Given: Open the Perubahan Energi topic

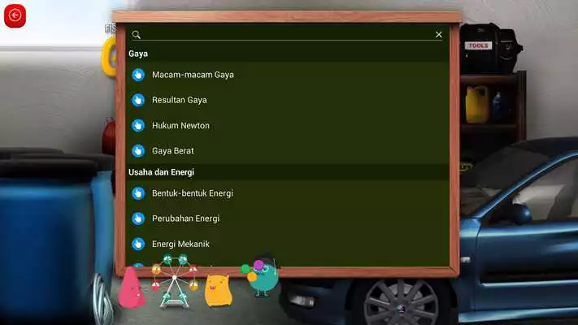Looking at the screenshot, I should point(186,219).
